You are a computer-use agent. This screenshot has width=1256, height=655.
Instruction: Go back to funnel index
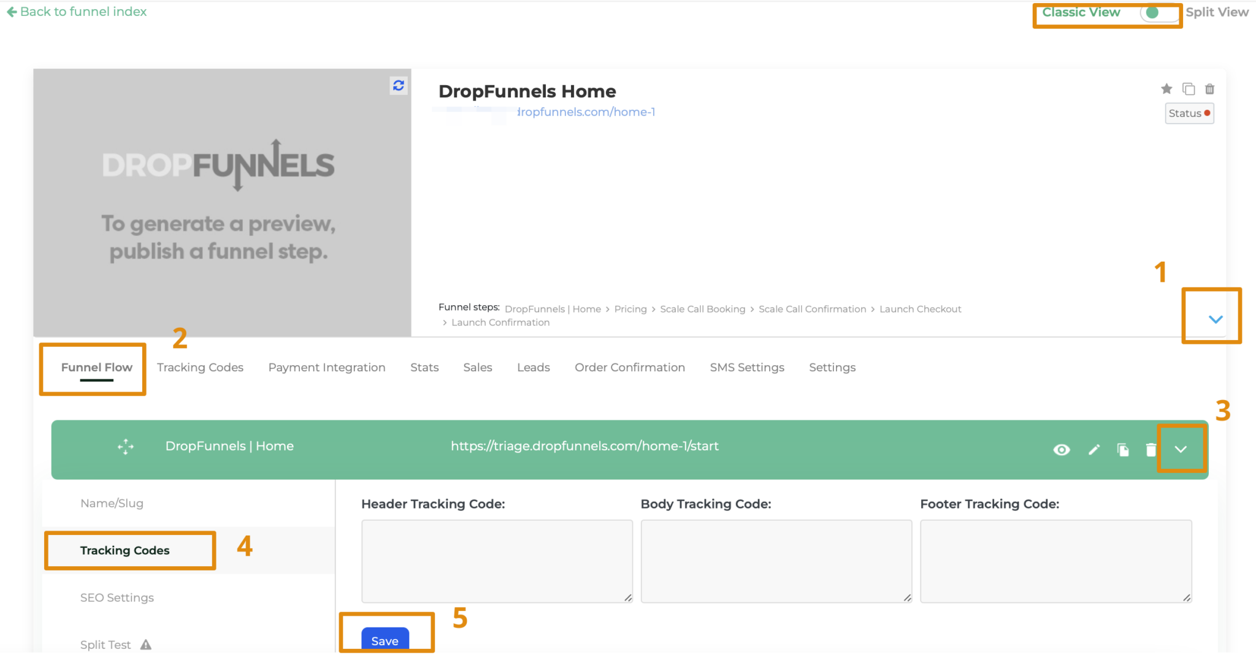(x=75, y=11)
